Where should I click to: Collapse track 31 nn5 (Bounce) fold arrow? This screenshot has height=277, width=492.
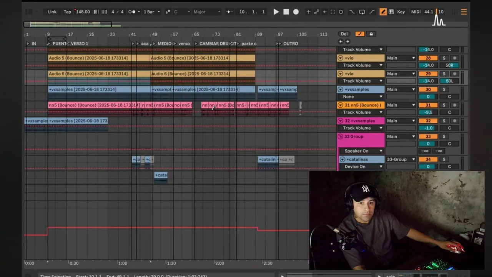(340, 105)
